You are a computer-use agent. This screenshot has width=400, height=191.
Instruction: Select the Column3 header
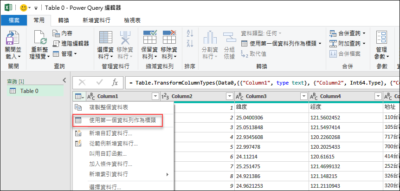pyautogui.click(x=256, y=96)
